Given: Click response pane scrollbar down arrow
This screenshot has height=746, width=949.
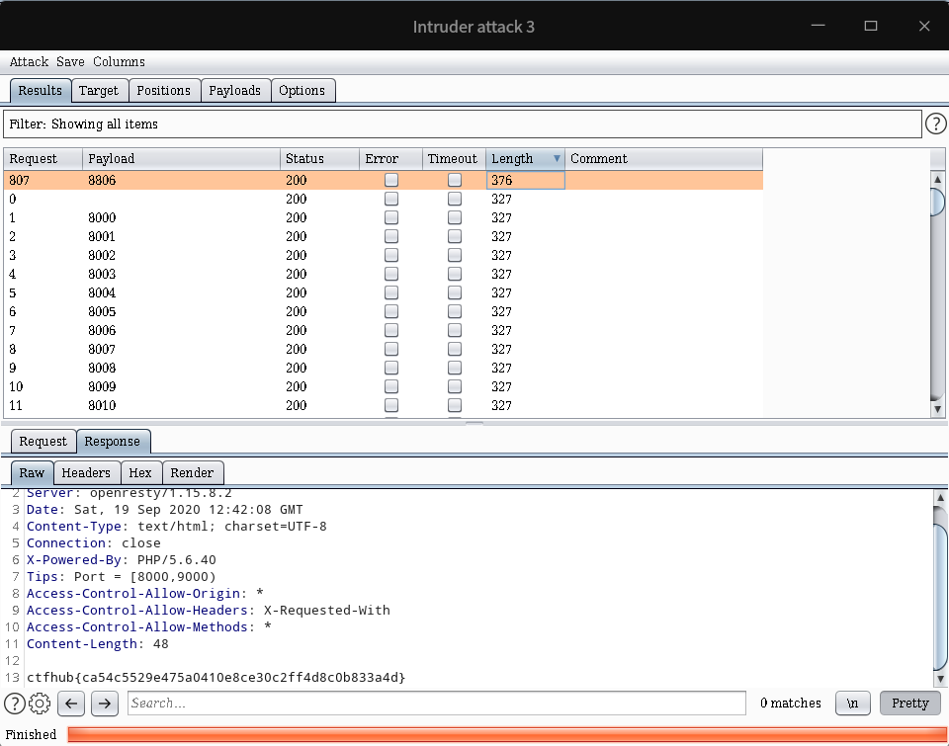Looking at the screenshot, I should [x=940, y=680].
